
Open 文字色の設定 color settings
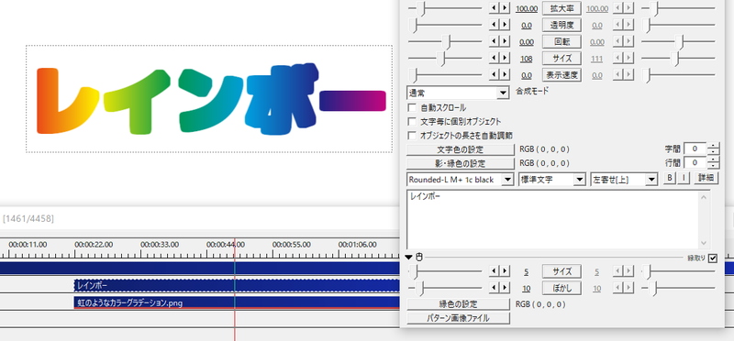(x=461, y=149)
